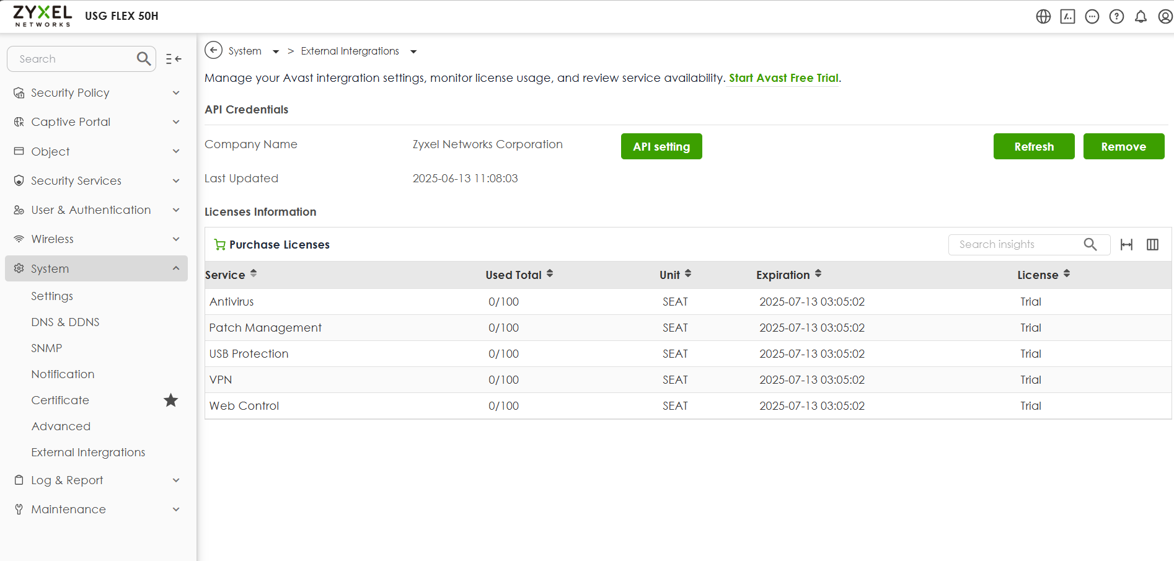Click the Search insights magnifier icon

click(x=1090, y=244)
